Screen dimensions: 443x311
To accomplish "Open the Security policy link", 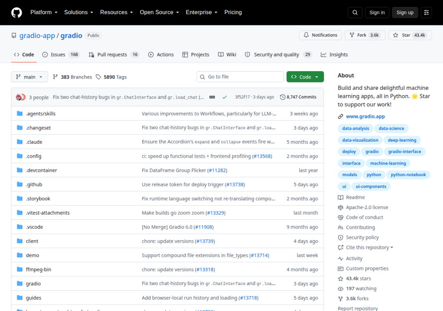I will [358, 237].
